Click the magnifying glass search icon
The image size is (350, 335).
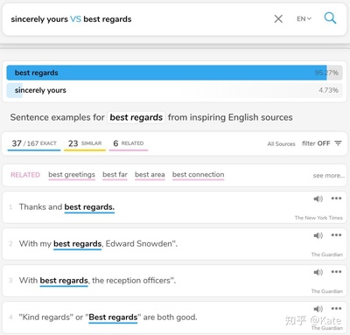330,18
